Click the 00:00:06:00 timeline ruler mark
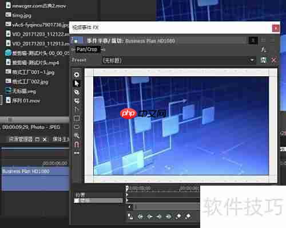 (55, 163)
